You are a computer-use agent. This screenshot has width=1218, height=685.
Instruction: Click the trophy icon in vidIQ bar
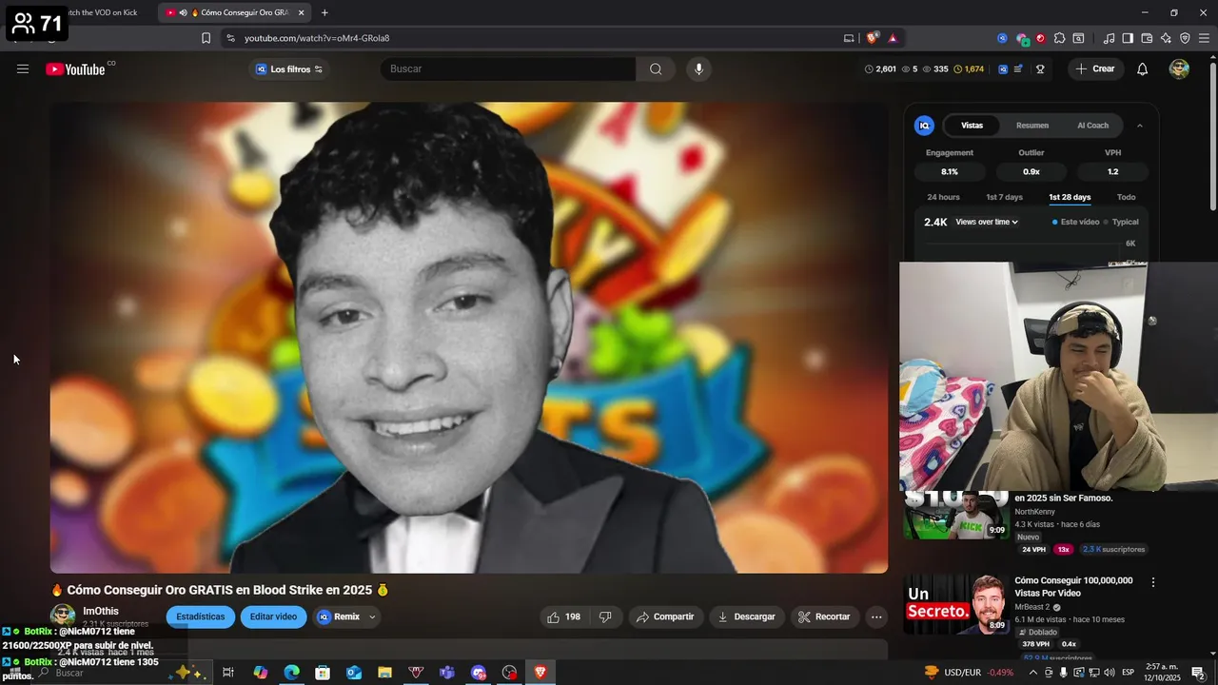[x=1040, y=68]
